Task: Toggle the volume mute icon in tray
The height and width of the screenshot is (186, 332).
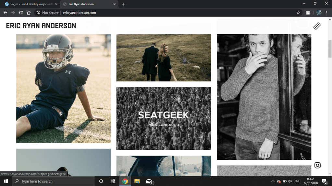Action: [x=290, y=181]
